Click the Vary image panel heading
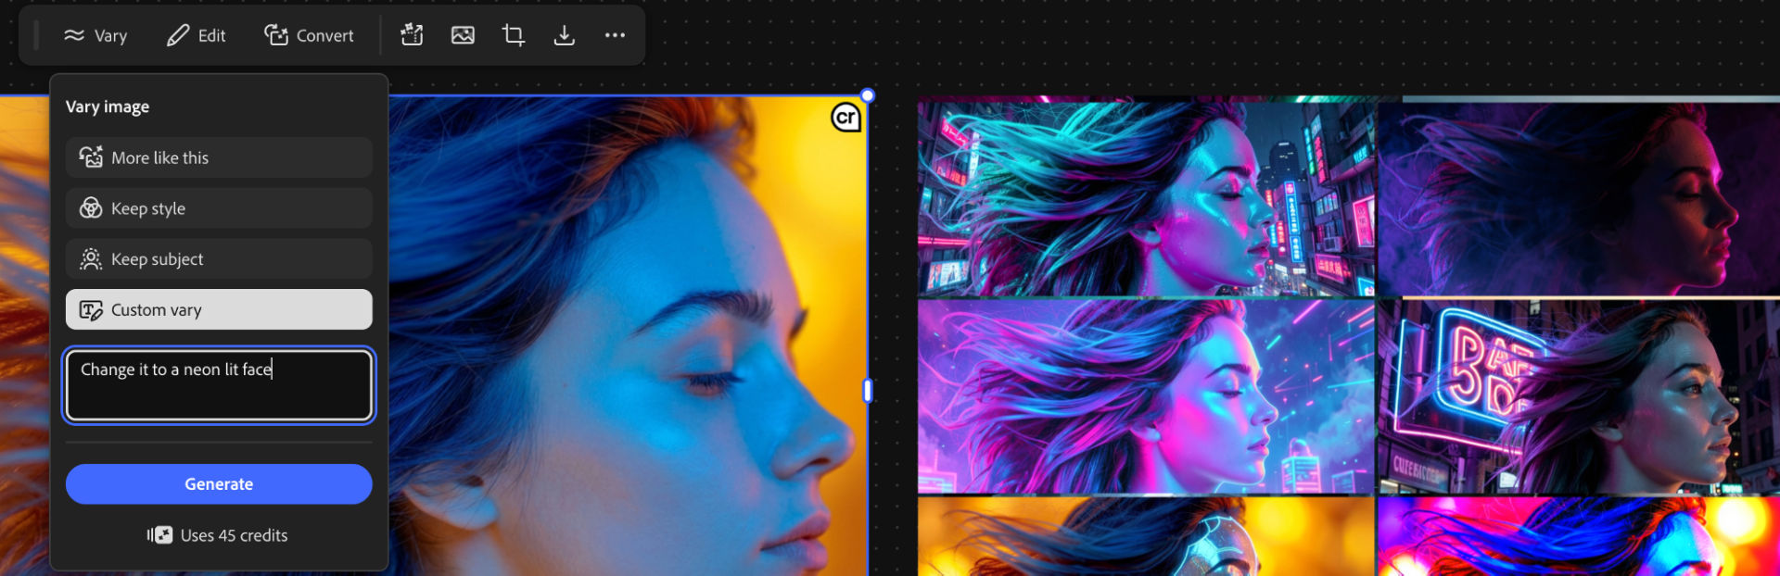The image size is (1780, 576). coord(108,106)
